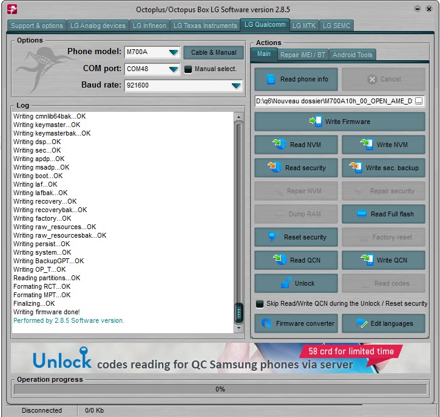Screen dimensions: 440x417
Task: Click the 0/0 Kb status text
Action: tap(94, 410)
